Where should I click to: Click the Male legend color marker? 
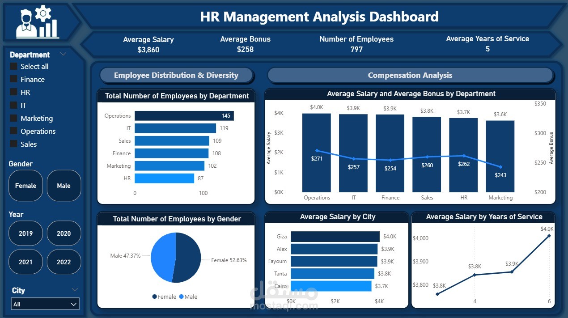tap(182, 297)
